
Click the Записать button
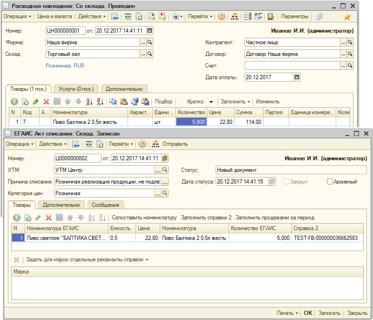[x=329, y=313]
